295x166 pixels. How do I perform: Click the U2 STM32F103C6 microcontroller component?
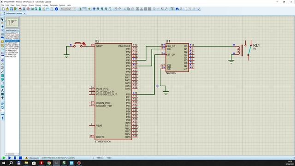(113, 92)
